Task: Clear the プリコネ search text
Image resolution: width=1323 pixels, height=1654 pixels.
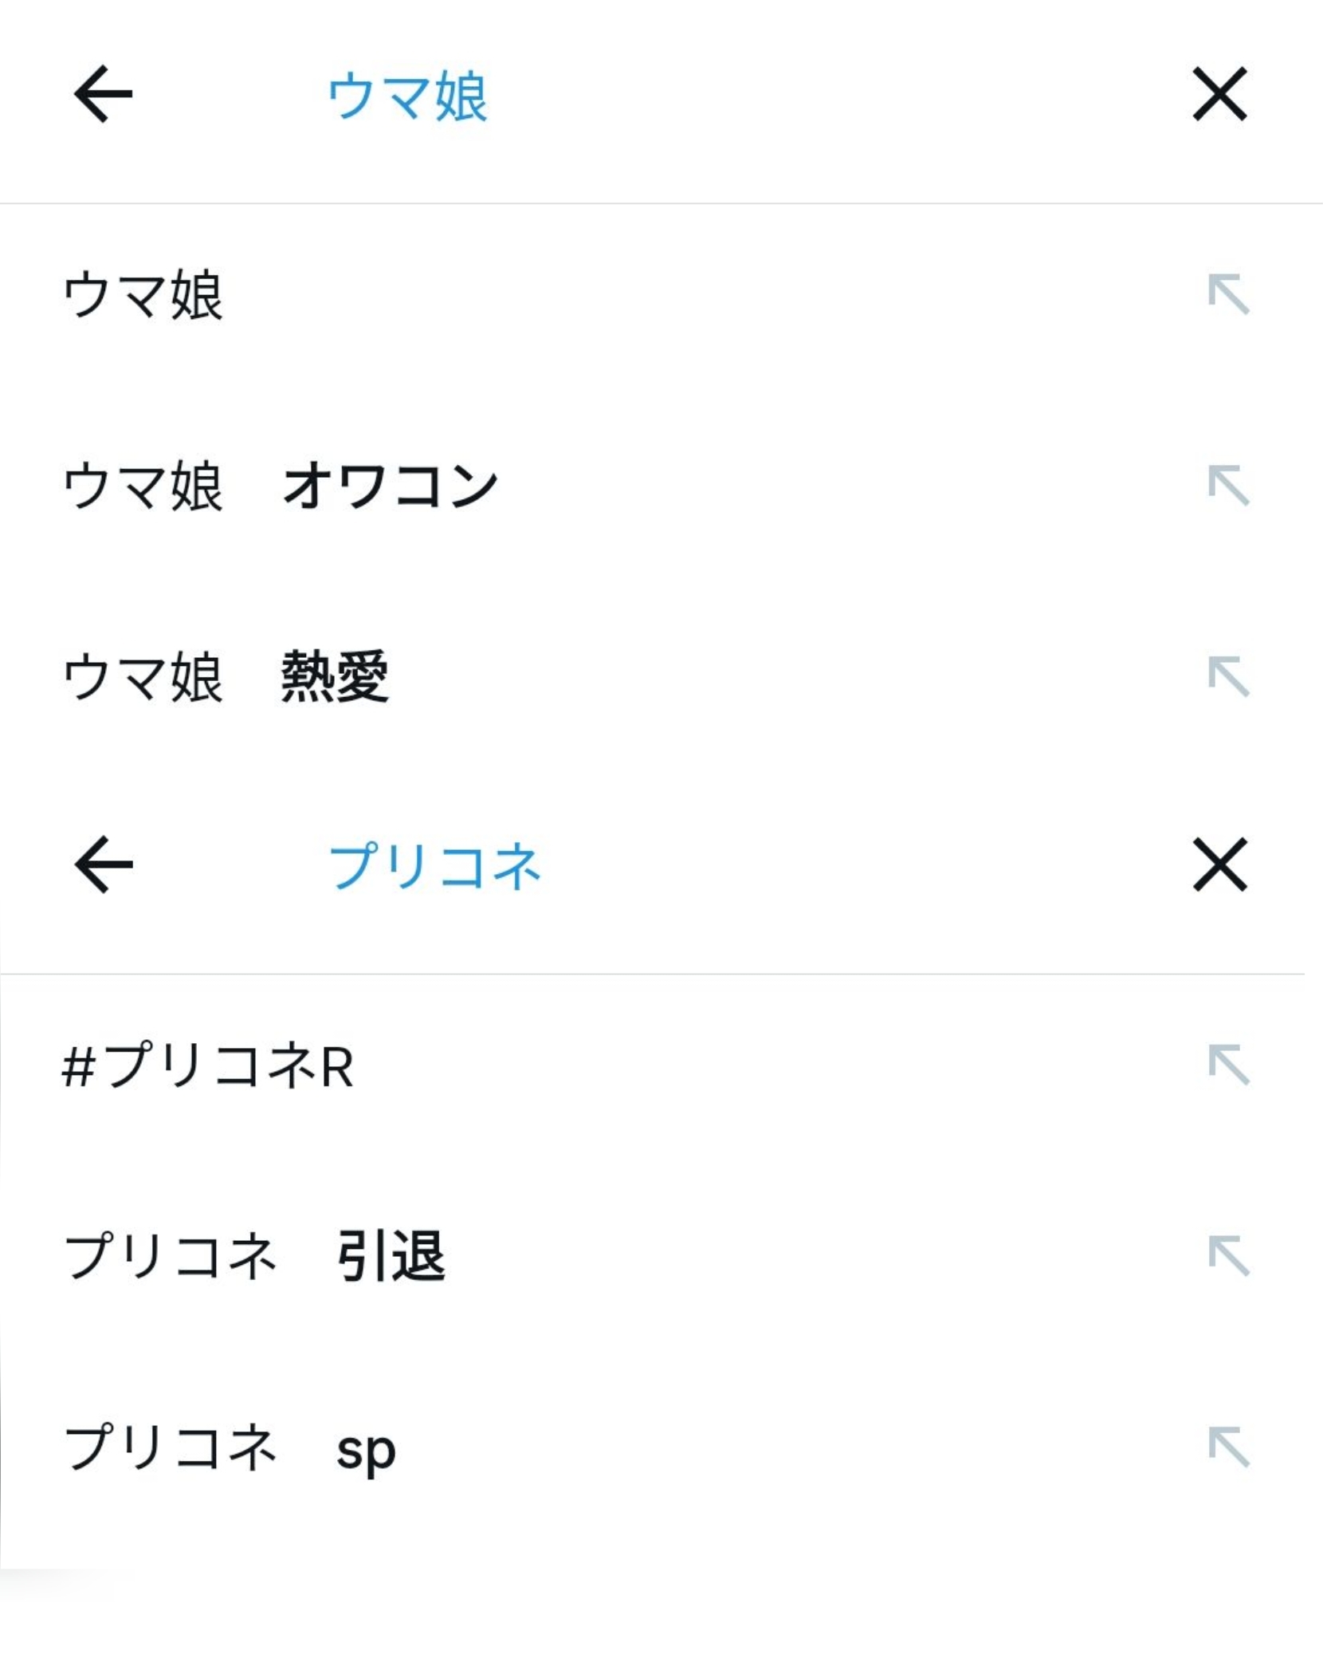Action: click(x=1219, y=864)
